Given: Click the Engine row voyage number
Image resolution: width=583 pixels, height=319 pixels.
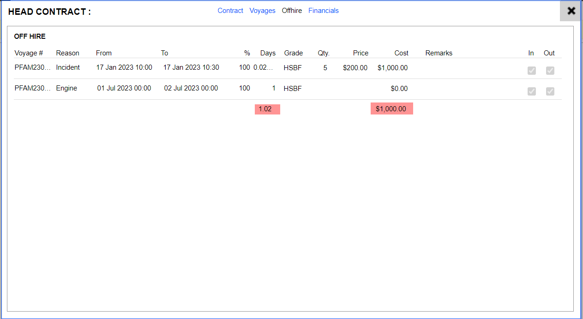Looking at the screenshot, I should [31, 88].
